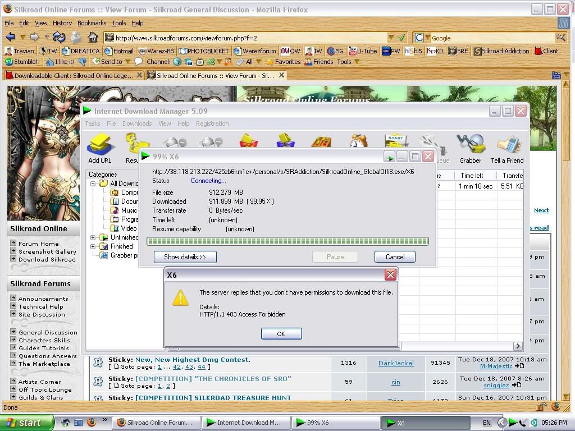The image size is (575, 431).
Task: Click the I like it! thumbs-up button
Action: [x=61, y=62]
